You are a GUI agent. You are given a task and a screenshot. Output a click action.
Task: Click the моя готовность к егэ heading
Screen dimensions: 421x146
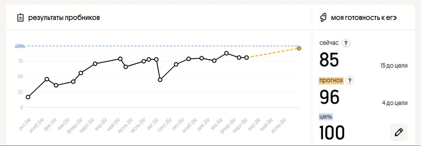[x=364, y=17]
